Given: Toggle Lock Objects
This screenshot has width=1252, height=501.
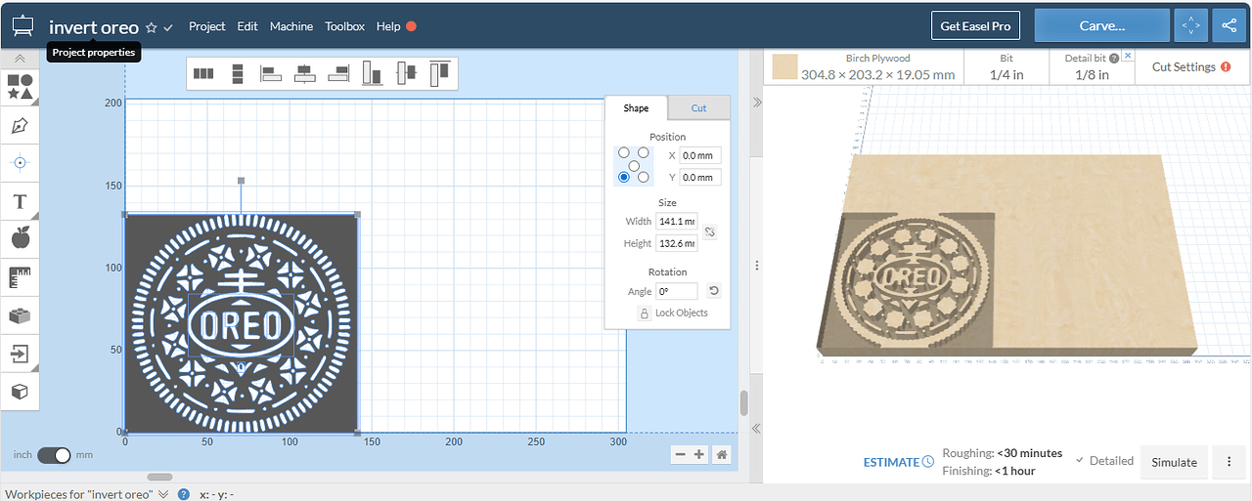Looking at the screenshot, I should (x=673, y=313).
